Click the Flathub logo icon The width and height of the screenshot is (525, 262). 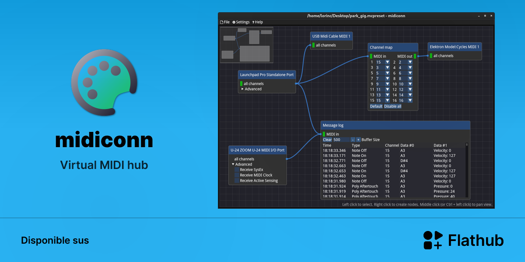click(x=433, y=240)
